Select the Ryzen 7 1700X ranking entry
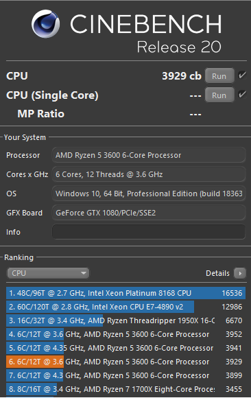The height and width of the screenshot is (398, 251). pos(126,389)
